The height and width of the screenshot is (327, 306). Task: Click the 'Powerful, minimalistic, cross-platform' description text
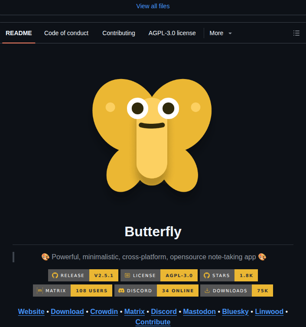point(153,257)
